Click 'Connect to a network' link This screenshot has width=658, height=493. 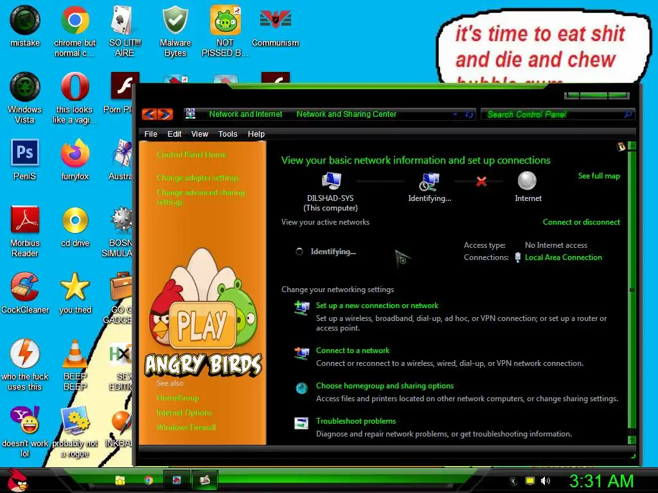pyautogui.click(x=353, y=350)
